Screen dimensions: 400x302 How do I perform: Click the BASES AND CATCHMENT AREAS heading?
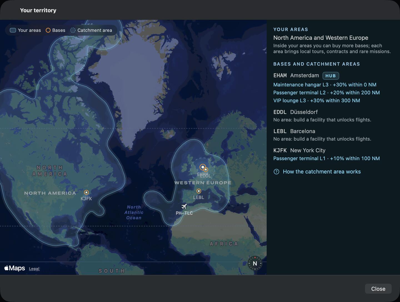pyautogui.click(x=317, y=64)
